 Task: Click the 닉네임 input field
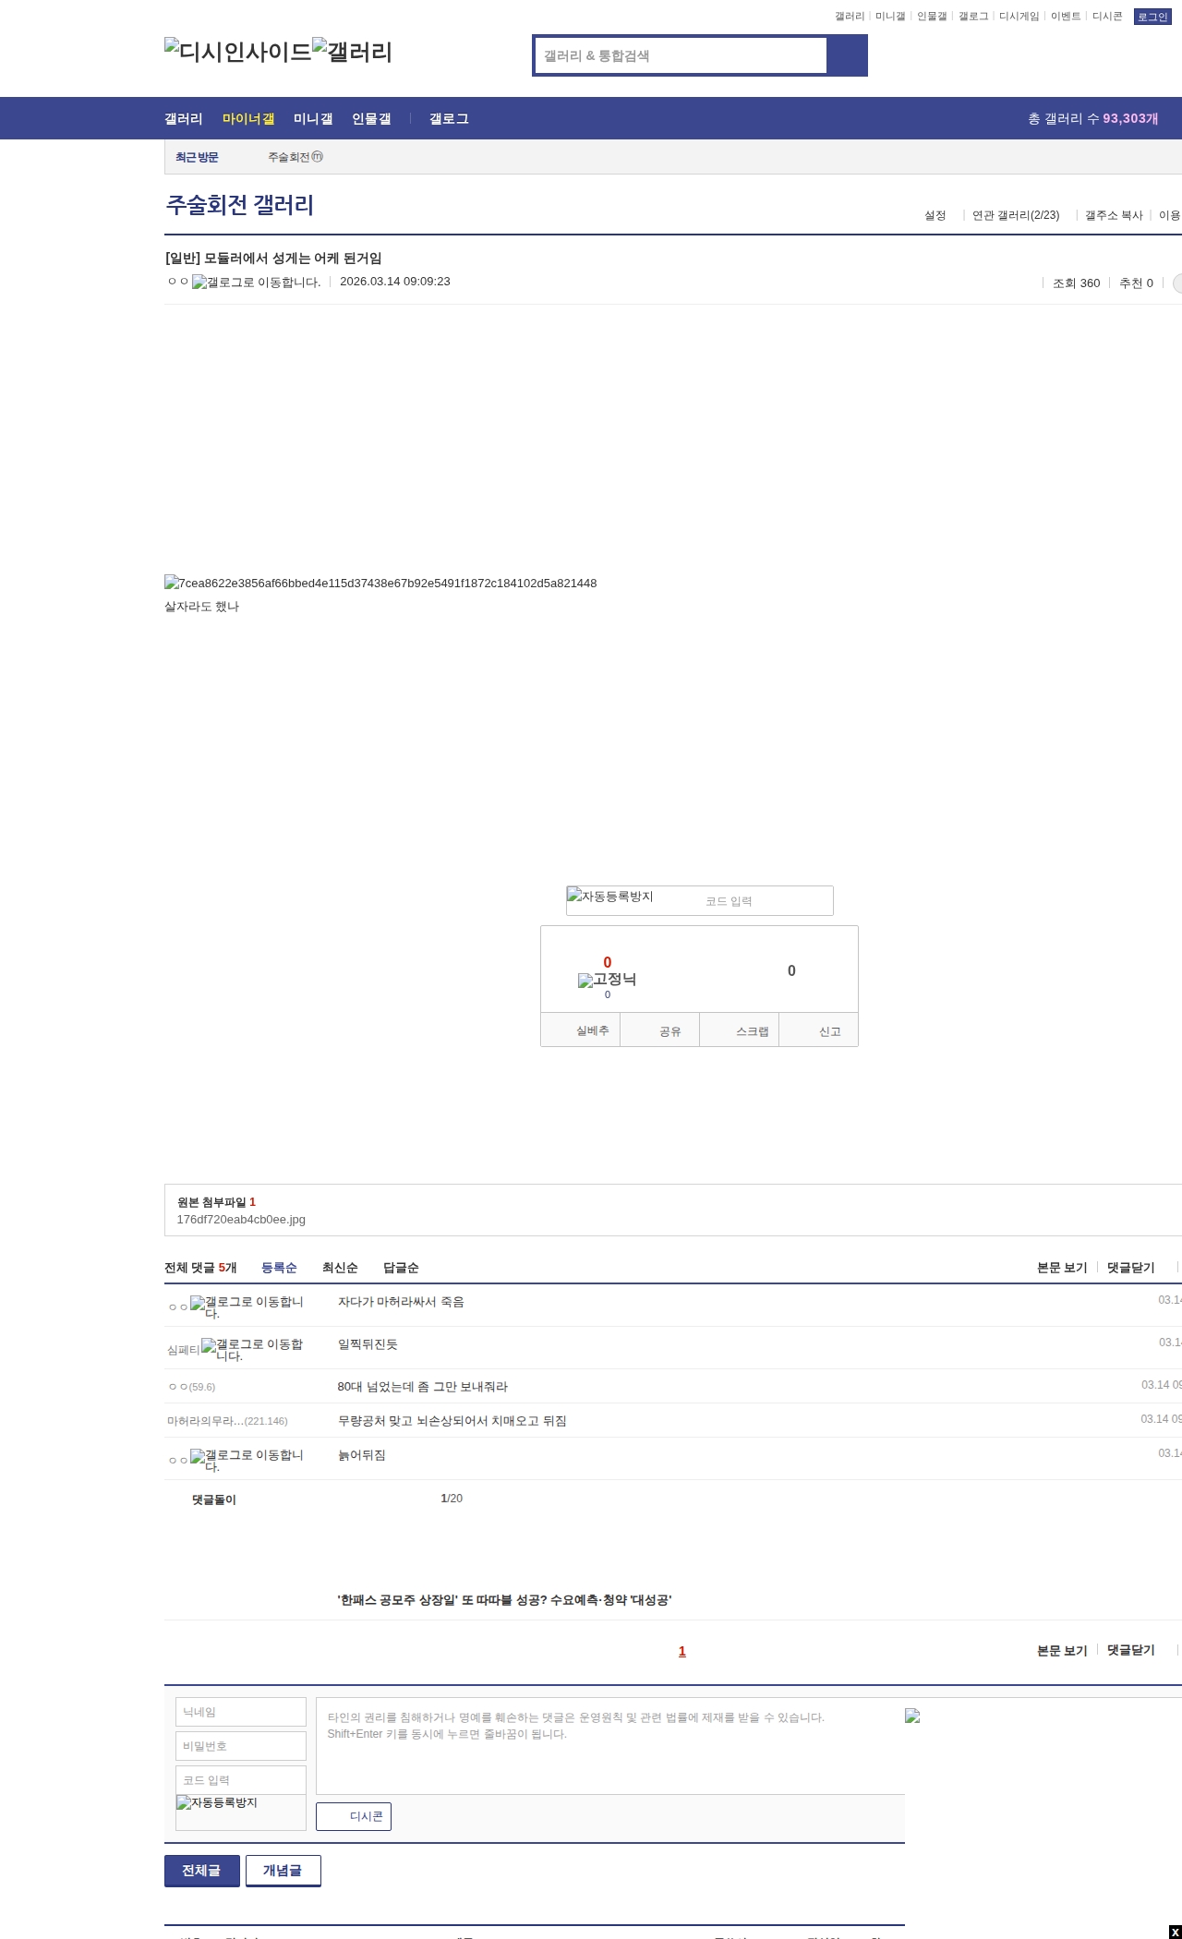coord(240,1712)
